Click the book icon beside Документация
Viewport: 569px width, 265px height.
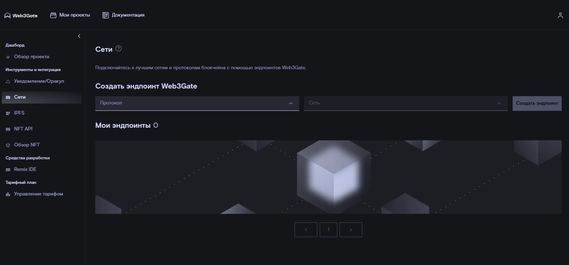click(105, 15)
